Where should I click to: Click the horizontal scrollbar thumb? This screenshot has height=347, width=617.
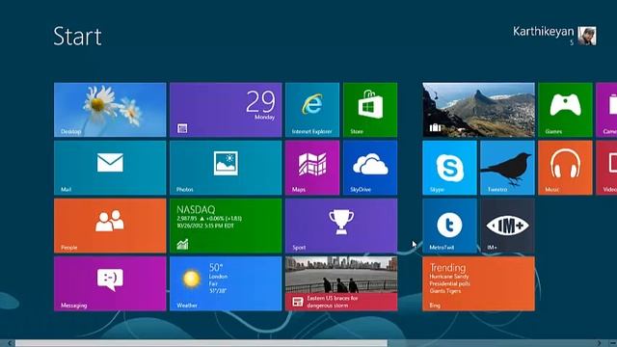(201, 343)
